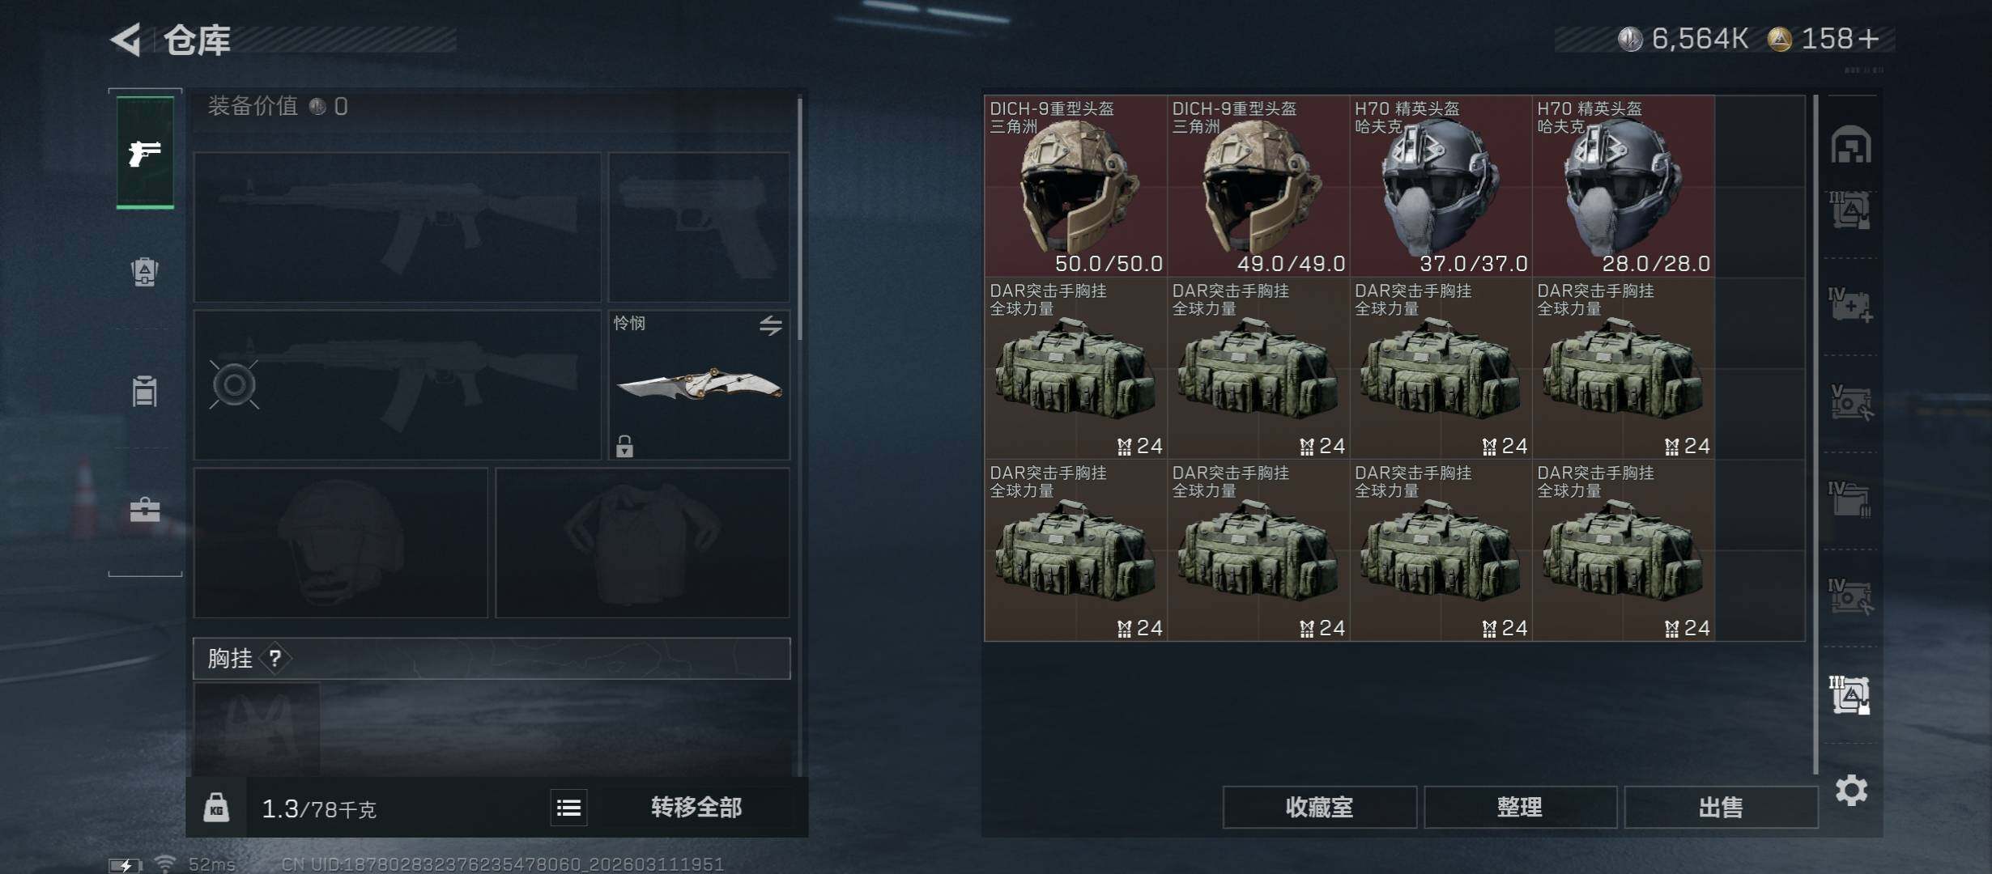The image size is (1992, 874).
Task: Add more currency with the plus sign
Action: pyautogui.click(x=1868, y=39)
